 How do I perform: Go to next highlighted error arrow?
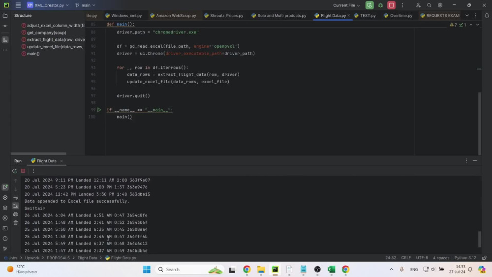pos(478,25)
